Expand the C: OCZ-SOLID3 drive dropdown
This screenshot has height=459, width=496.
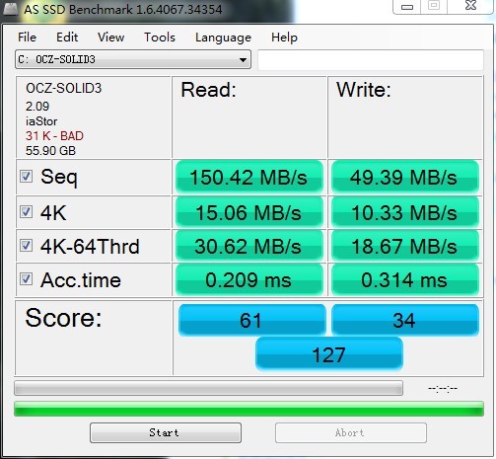pyautogui.click(x=133, y=59)
